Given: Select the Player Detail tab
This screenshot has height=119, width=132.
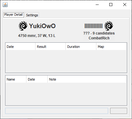Looking at the screenshot, I should point(14,15).
